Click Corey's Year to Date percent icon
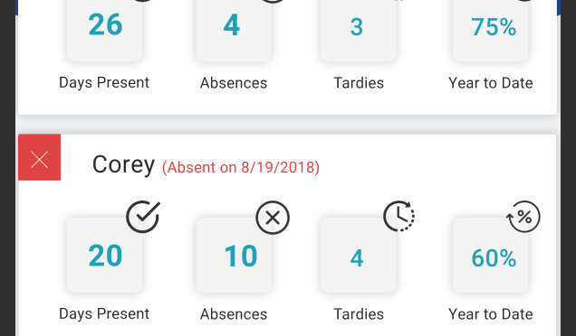 523,217
